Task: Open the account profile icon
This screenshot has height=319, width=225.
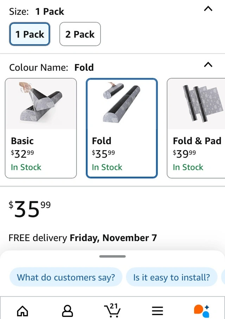Action: pyautogui.click(x=67, y=311)
